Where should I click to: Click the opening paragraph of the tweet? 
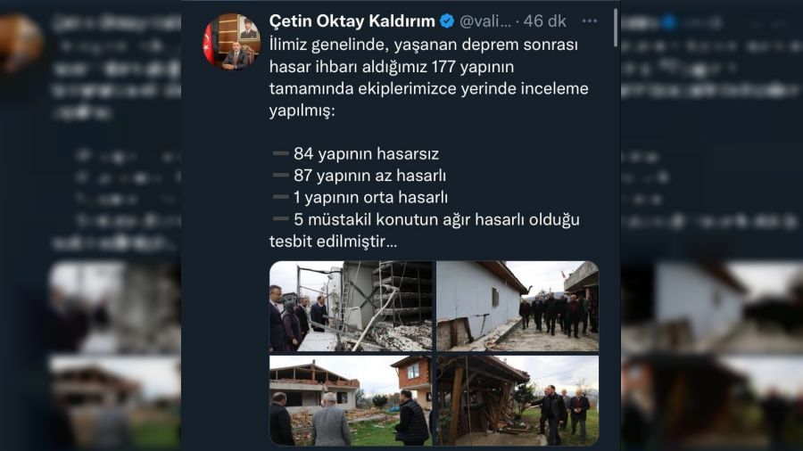click(428, 78)
